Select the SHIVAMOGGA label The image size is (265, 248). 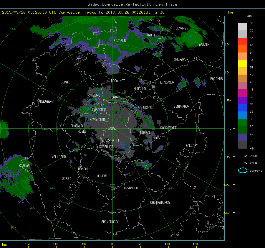(x=110, y=222)
